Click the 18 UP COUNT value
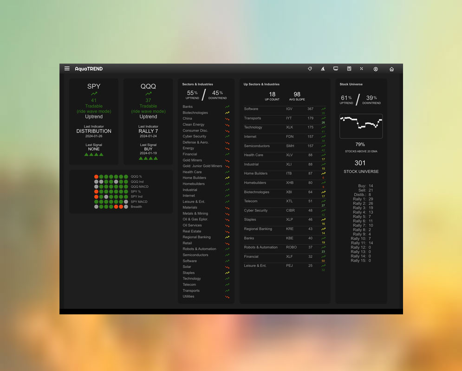Screen dimensions: 462x371 (x=272, y=94)
